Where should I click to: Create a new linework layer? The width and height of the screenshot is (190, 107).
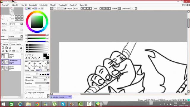7,48
